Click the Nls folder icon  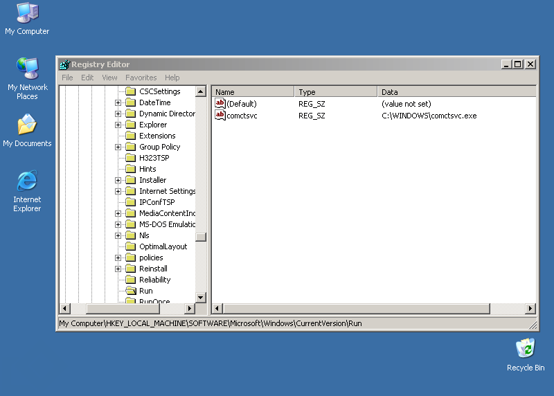[x=131, y=235]
